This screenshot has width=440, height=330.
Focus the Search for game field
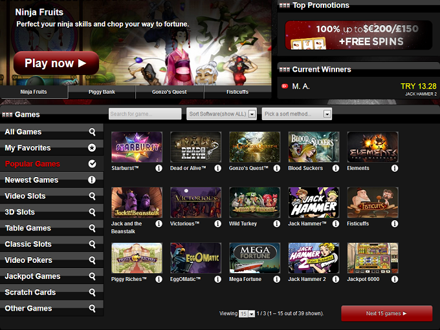point(145,114)
